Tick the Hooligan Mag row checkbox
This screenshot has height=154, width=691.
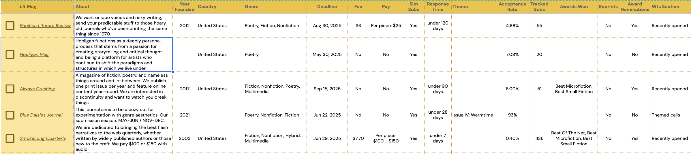10,55
